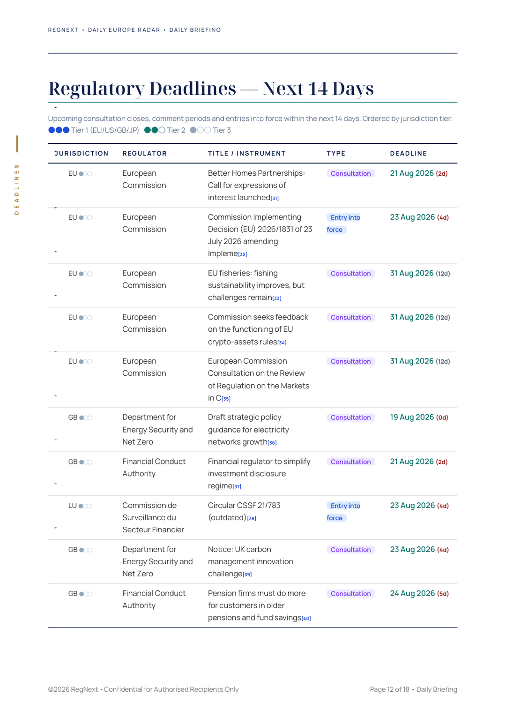Click the JURISDICTION column header

pos(82,153)
